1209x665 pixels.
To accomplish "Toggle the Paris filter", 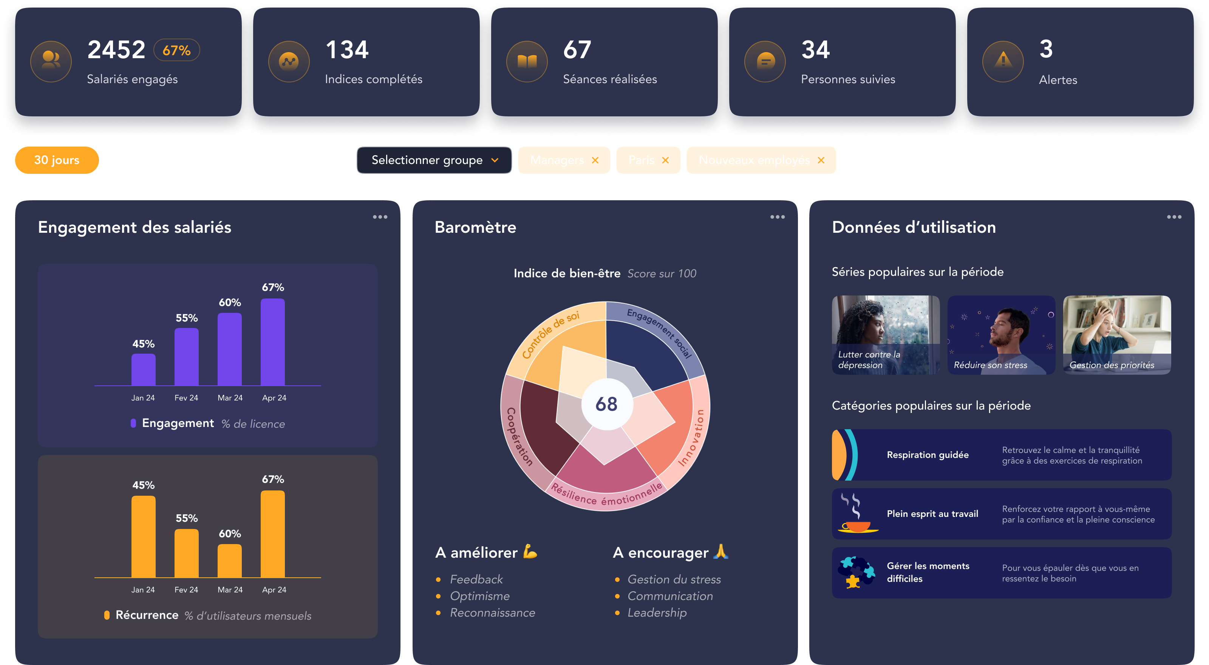I will tap(648, 160).
